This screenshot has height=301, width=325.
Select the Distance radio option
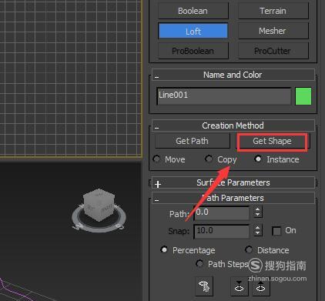[249, 249]
